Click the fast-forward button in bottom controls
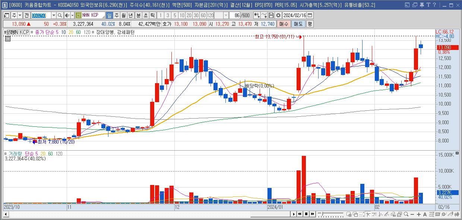Viewport: 462px width, 220px height. click(x=312, y=214)
